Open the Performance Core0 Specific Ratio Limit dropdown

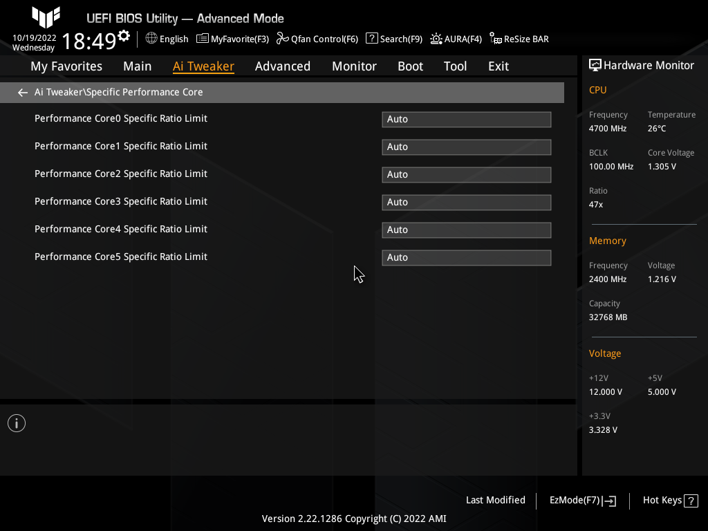click(x=466, y=119)
